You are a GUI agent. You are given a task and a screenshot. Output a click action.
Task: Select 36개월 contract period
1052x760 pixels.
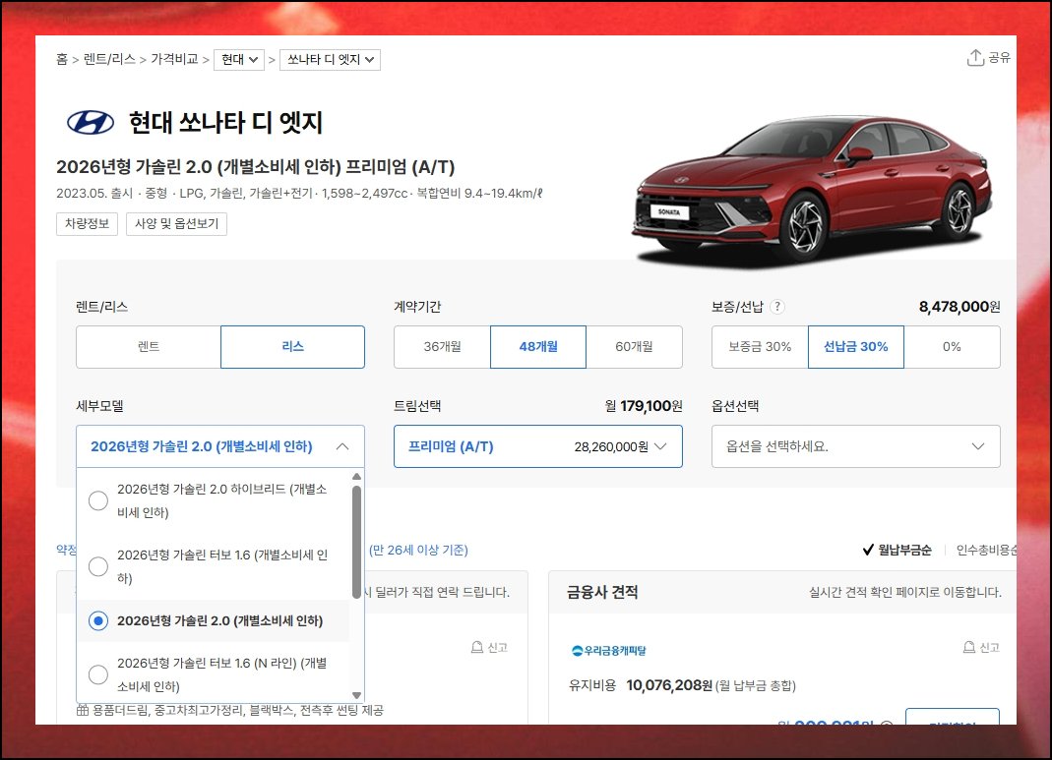442,346
